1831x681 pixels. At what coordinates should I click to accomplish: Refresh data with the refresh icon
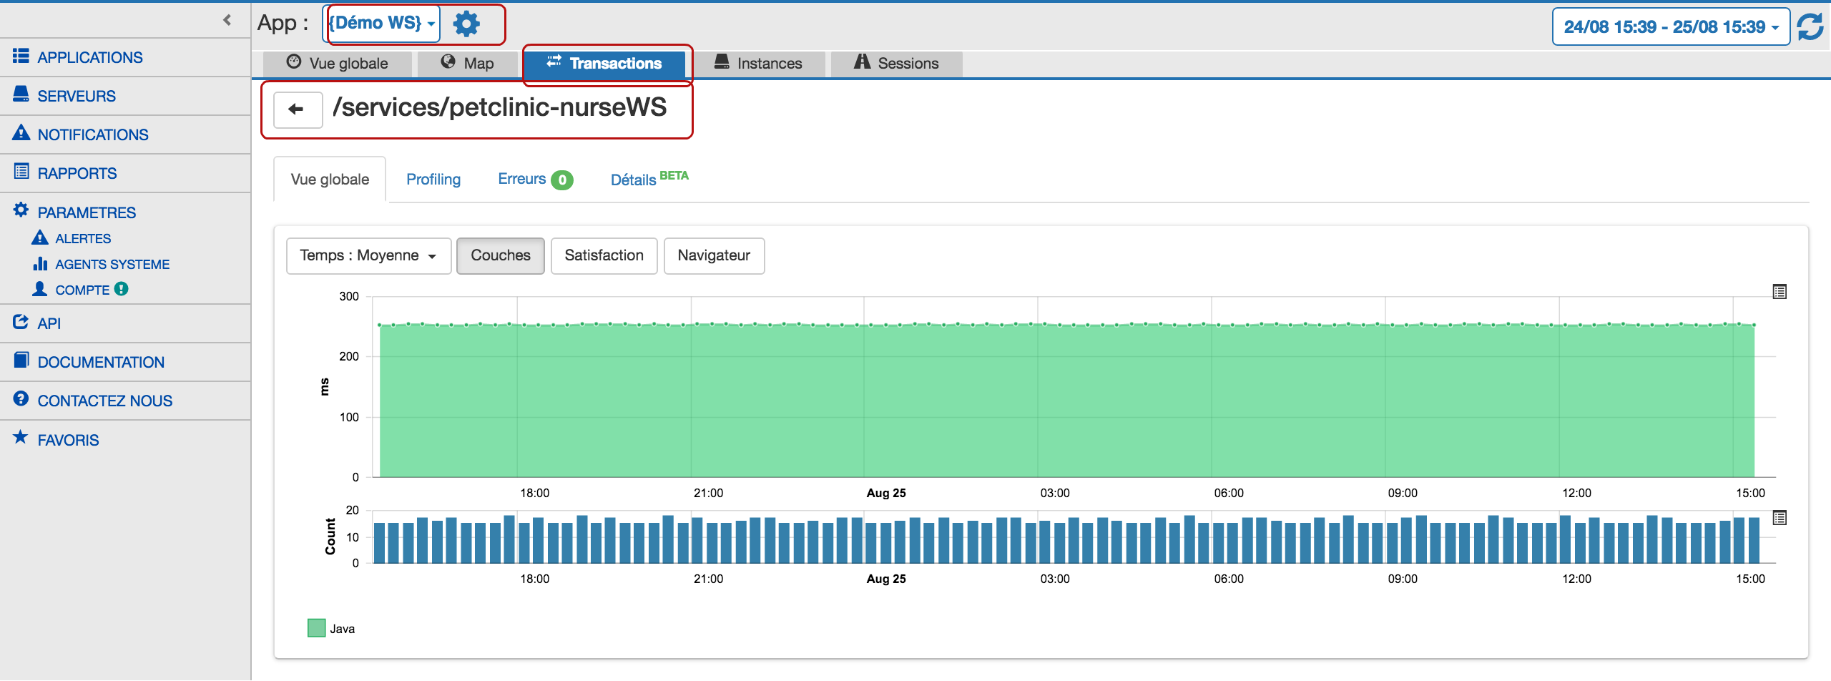coord(1812,27)
